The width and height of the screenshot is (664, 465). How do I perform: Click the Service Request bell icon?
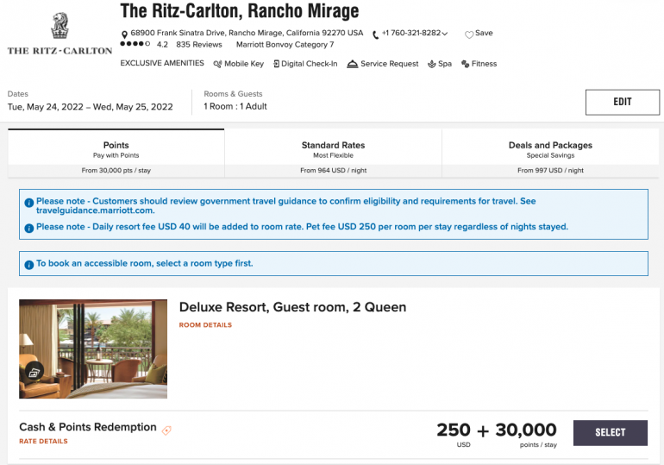point(352,64)
